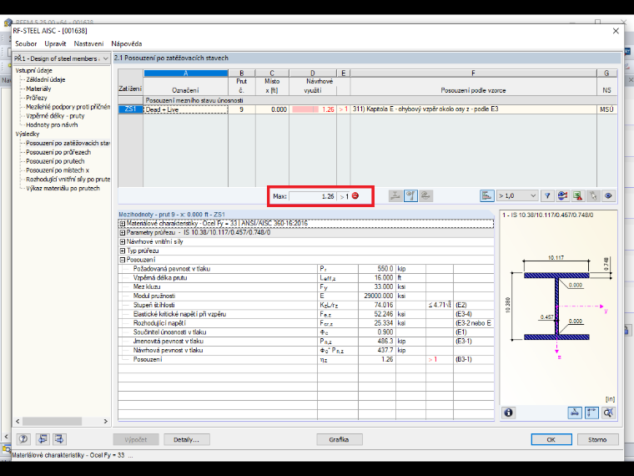Expand Materiálové charakteristiky row
This screenshot has width=634, height=476.
[122, 224]
